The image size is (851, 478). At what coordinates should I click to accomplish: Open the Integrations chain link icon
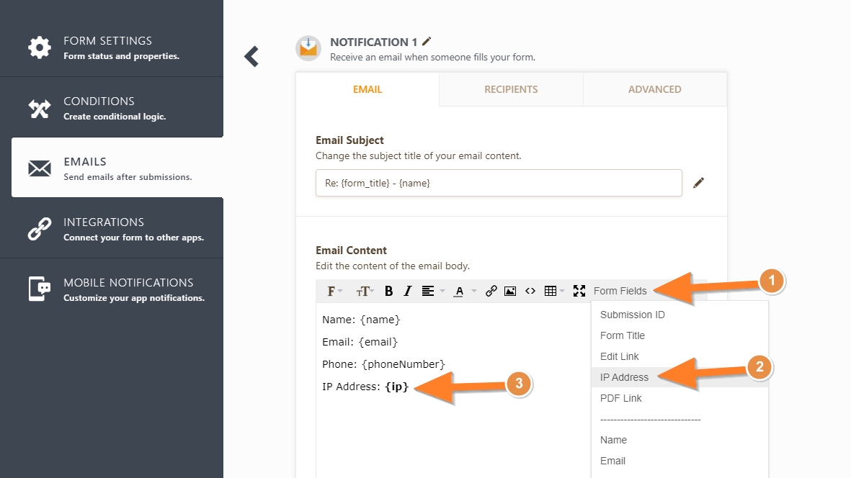(x=40, y=229)
